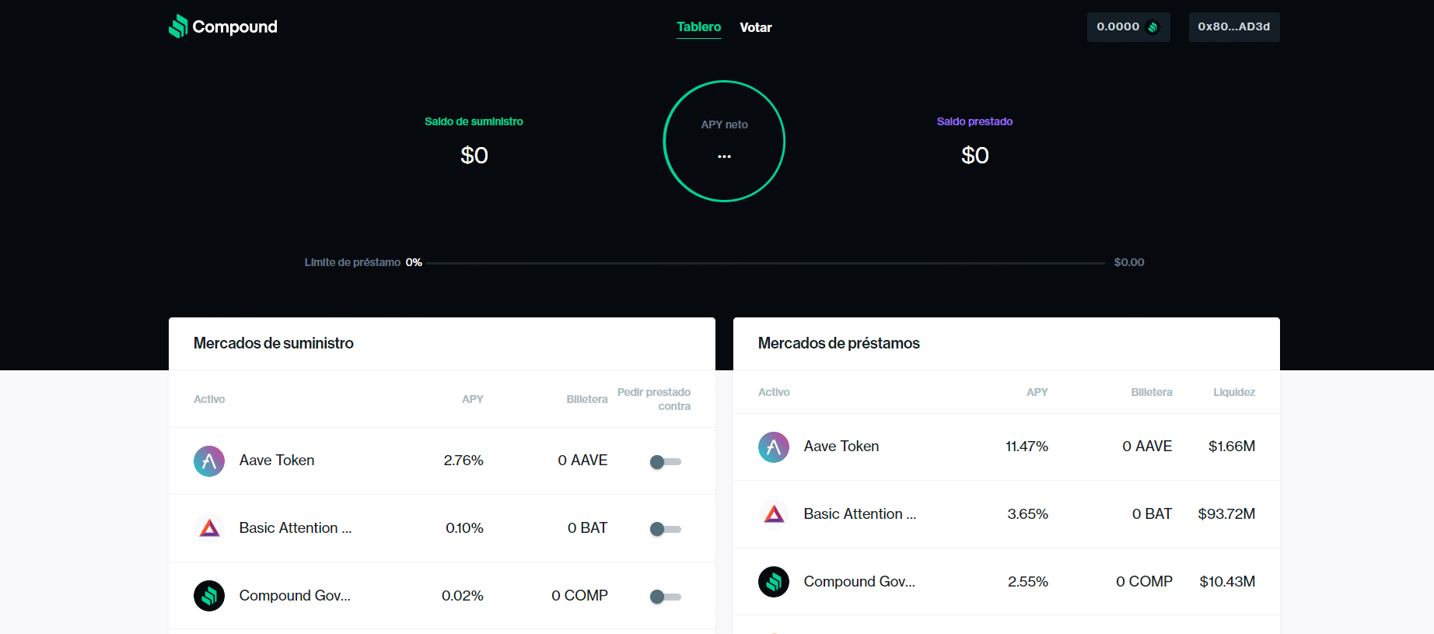
Task: Click the 11.47% borrow APY value
Action: pyautogui.click(x=1027, y=447)
